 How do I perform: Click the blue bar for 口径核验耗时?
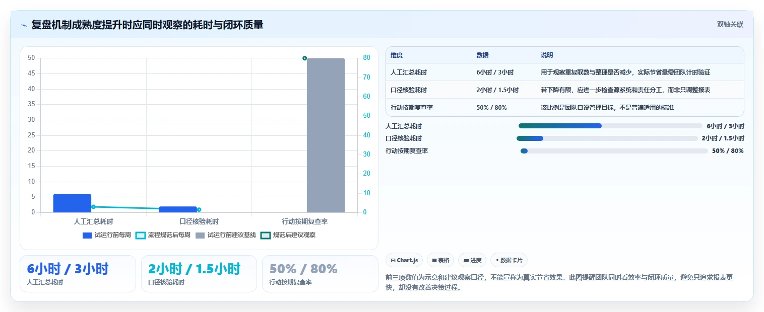(x=178, y=209)
